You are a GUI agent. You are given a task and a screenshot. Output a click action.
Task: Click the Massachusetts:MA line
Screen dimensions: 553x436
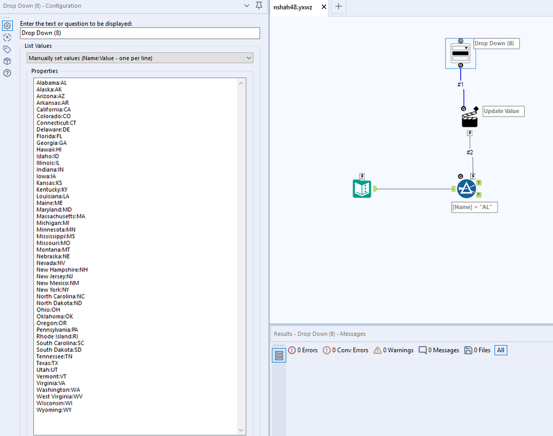(x=61, y=217)
